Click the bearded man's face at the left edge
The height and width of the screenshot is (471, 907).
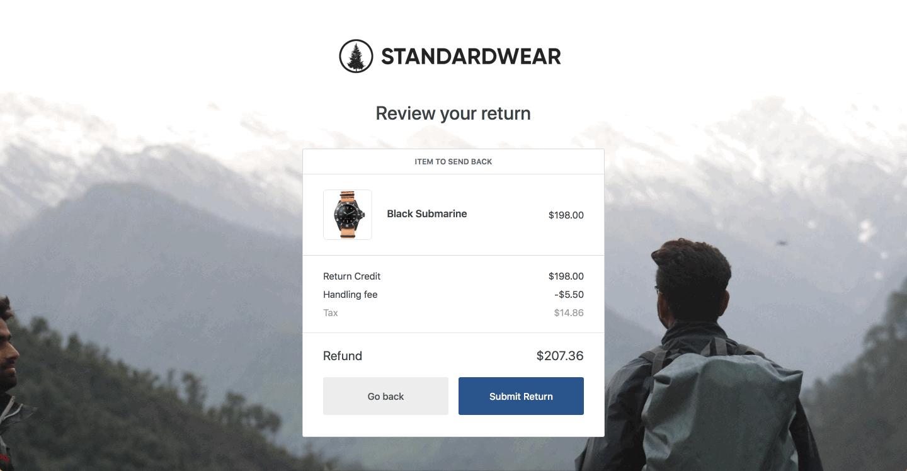(x=8, y=343)
